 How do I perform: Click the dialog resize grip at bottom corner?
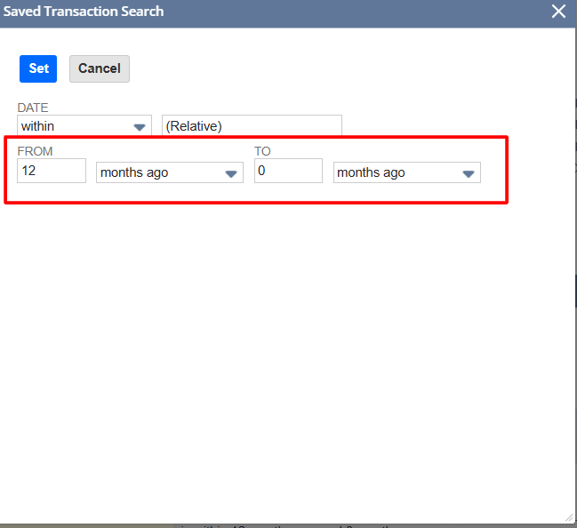coord(569,518)
